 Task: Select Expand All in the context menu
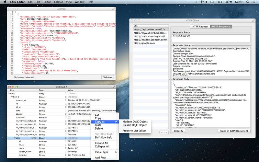point(101,143)
